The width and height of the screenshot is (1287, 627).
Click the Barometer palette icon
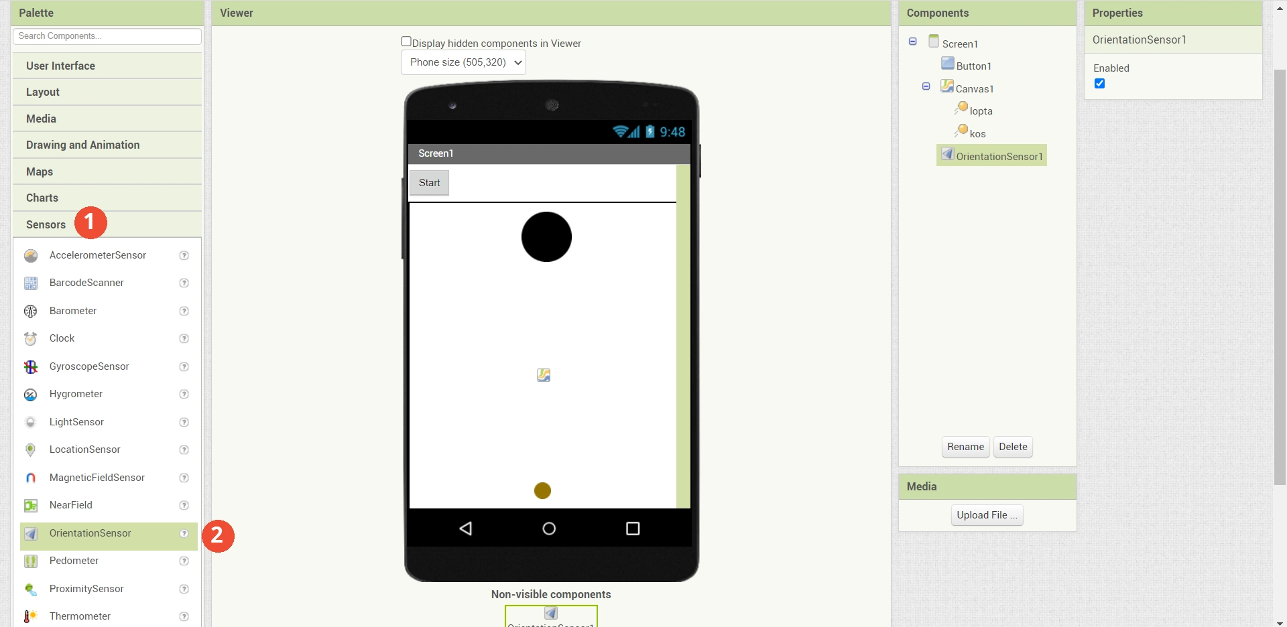31,311
